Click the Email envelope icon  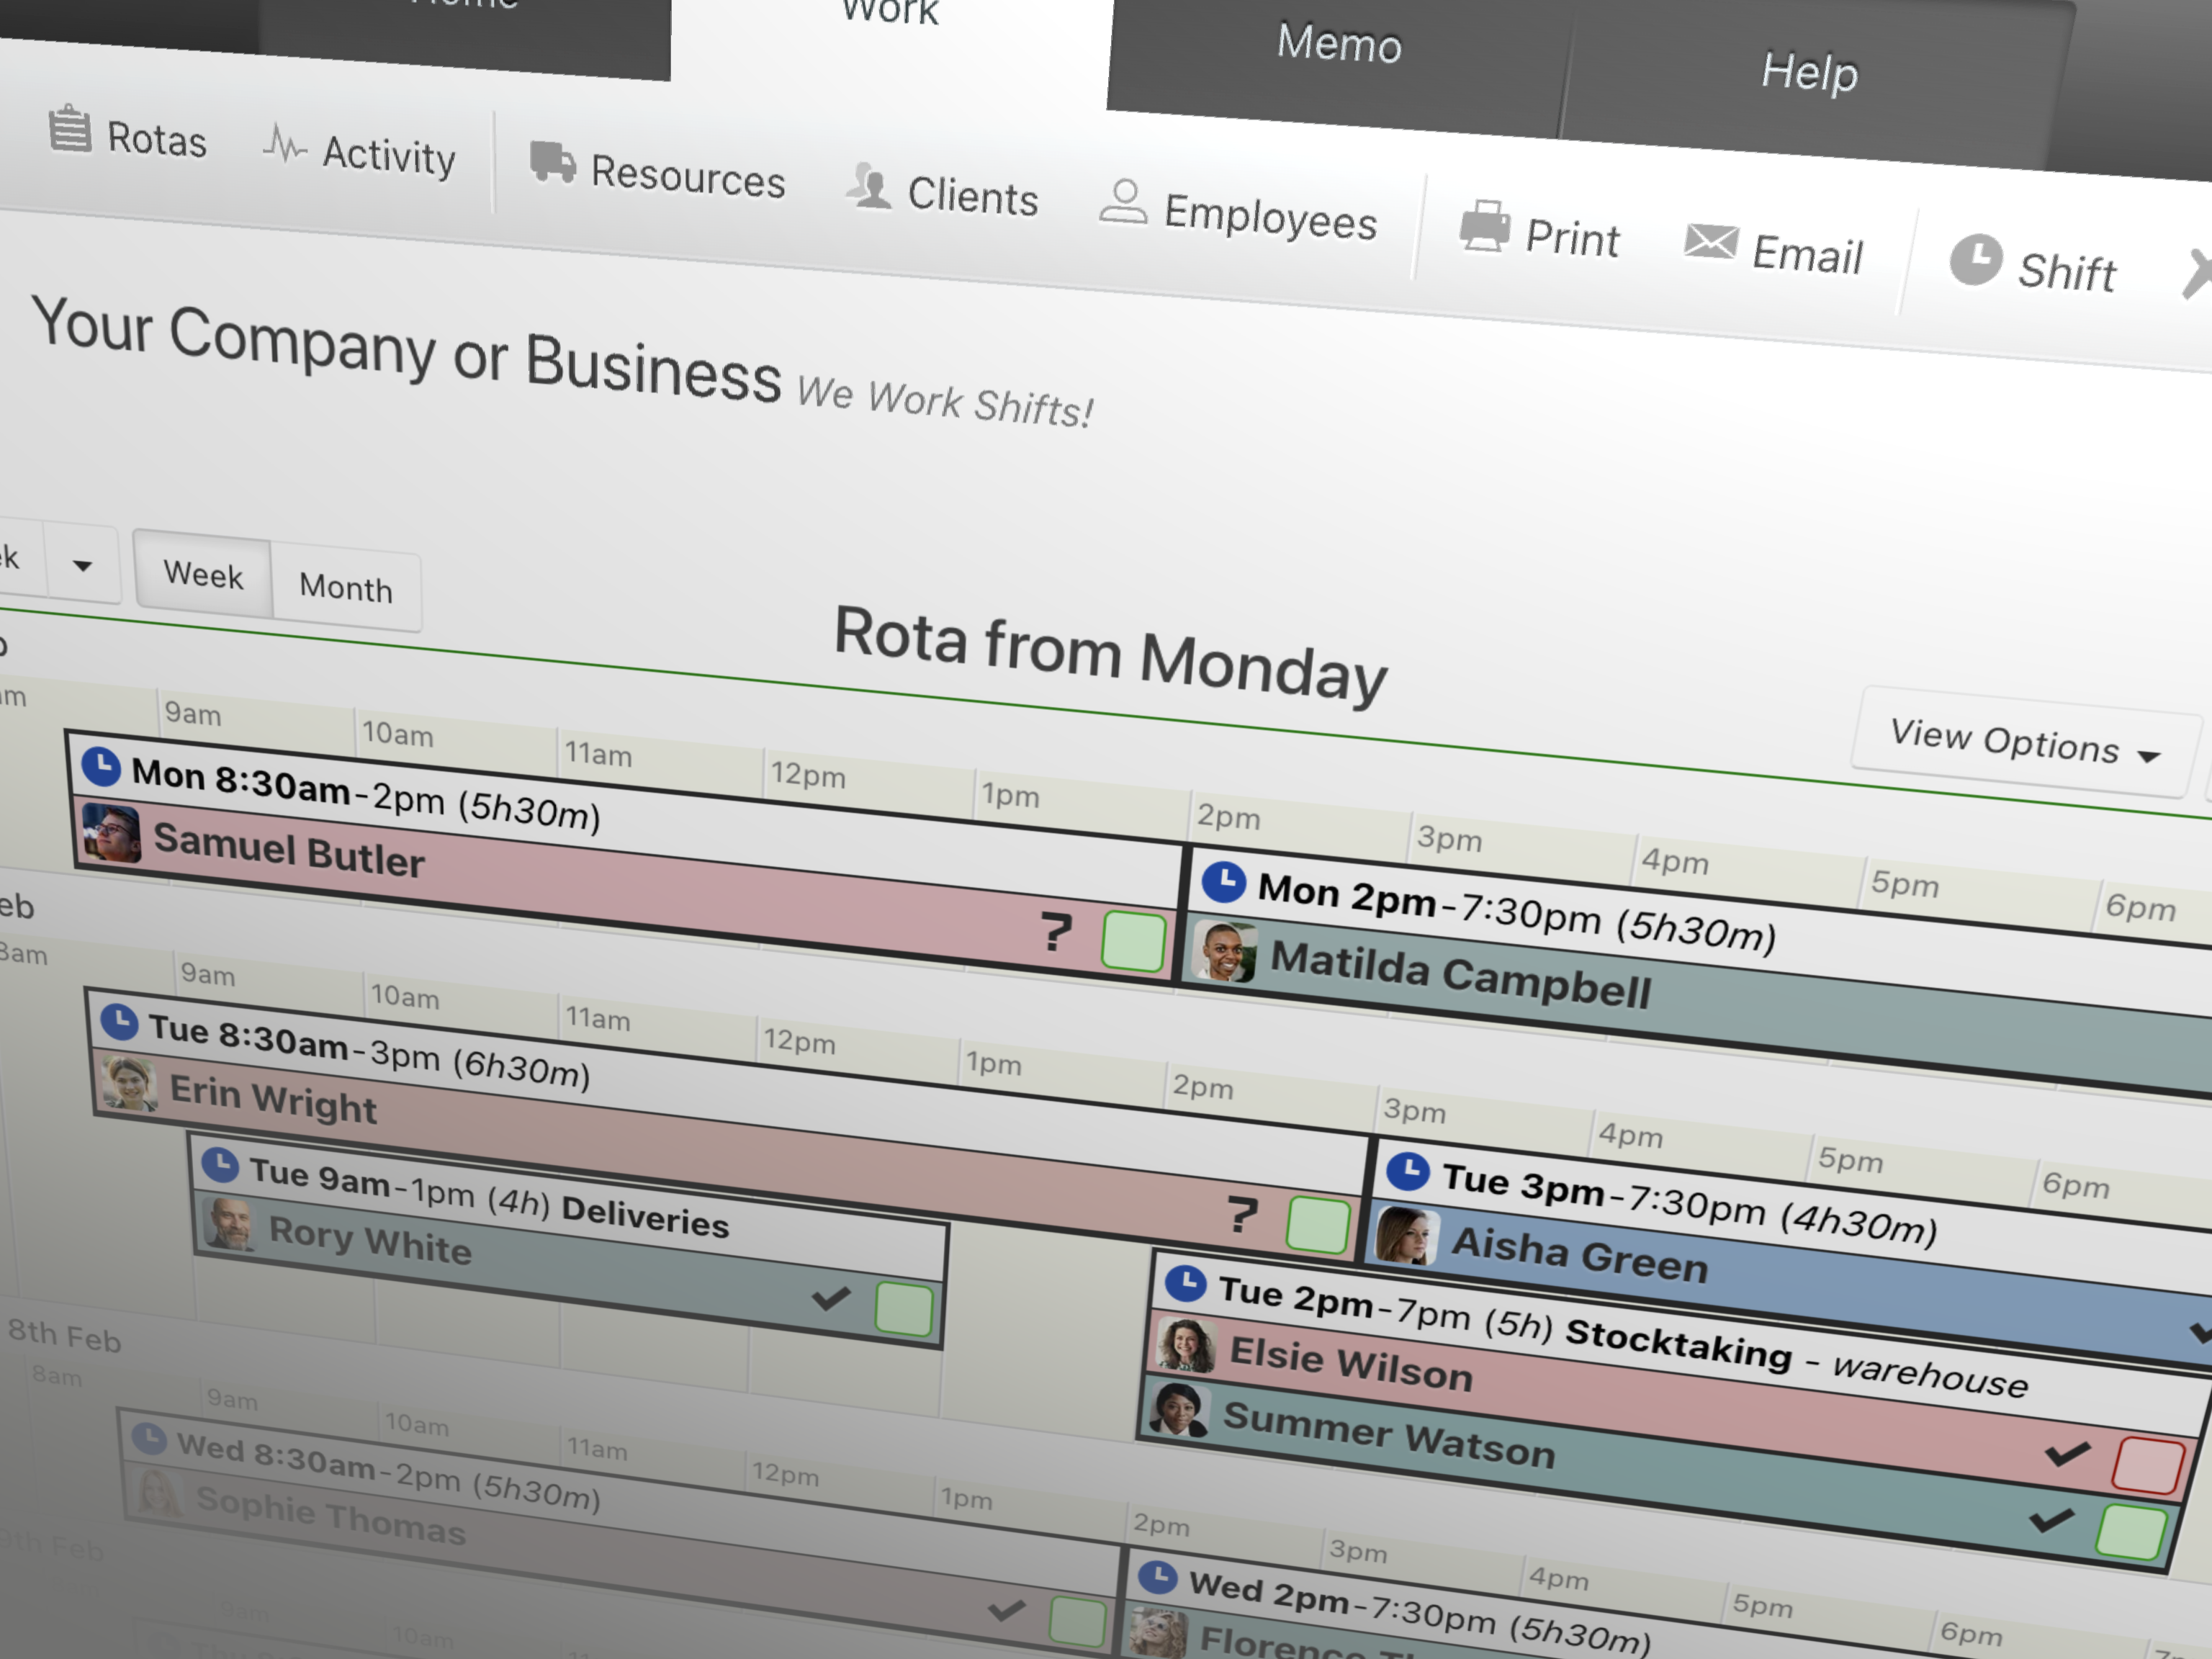tap(1711, 241)
